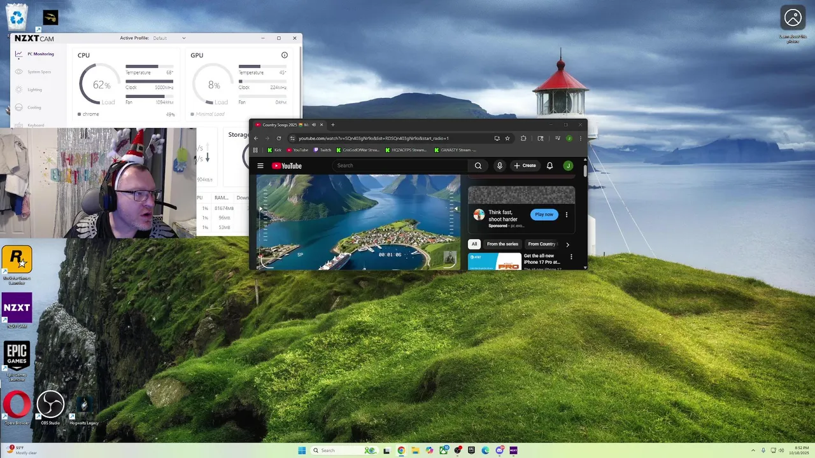
Task: Open Chrome profile avatar in toolbar
Action: click(569, 138)
